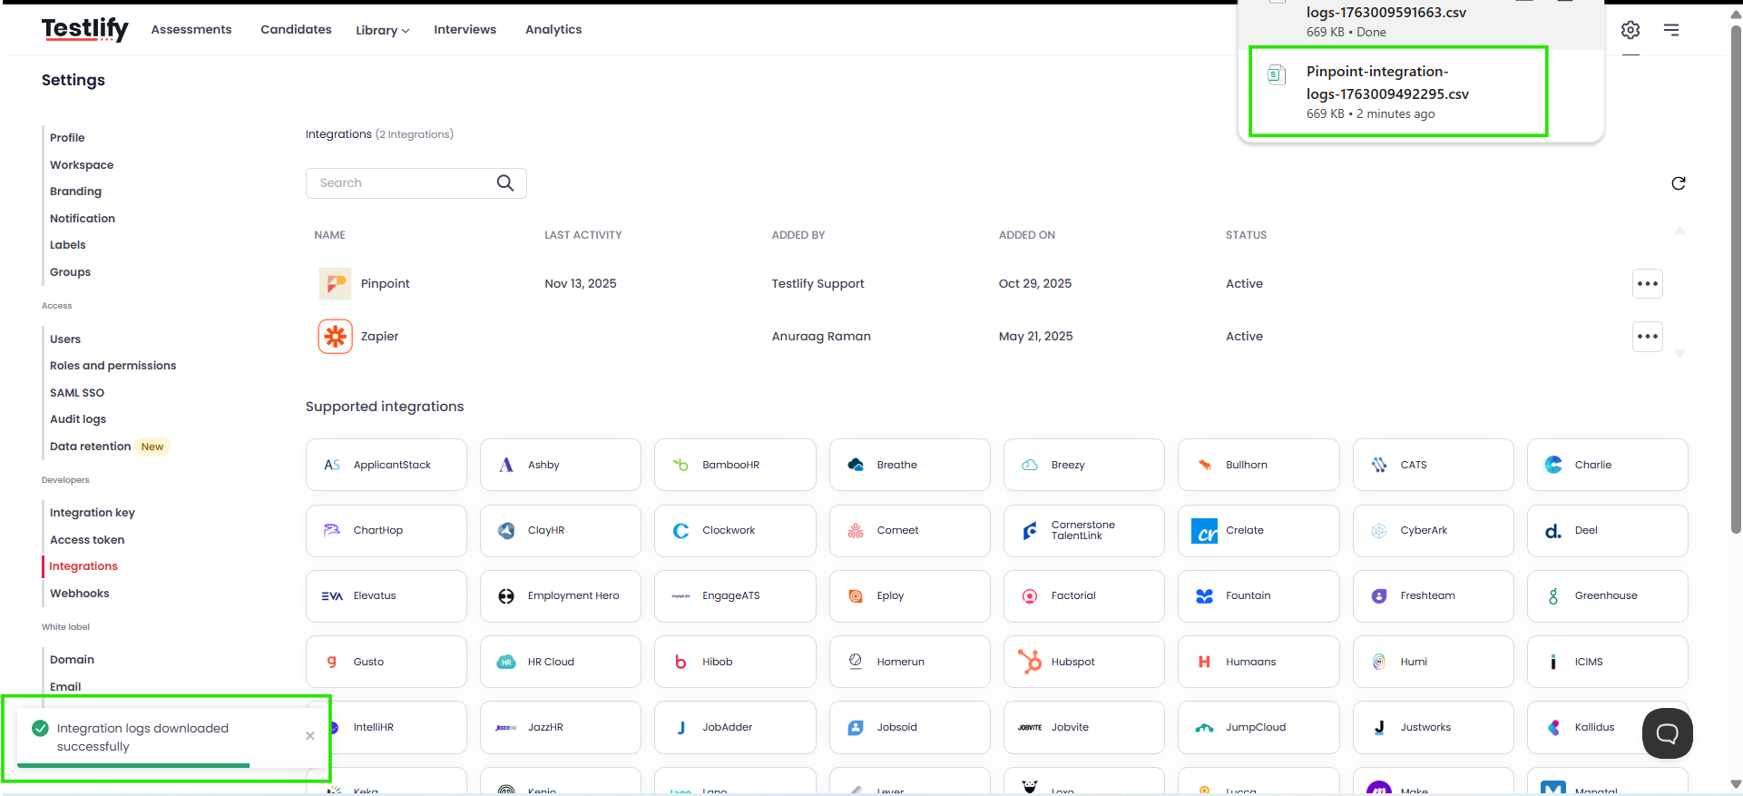Choose the Crelate integration

click(1258, 531)
